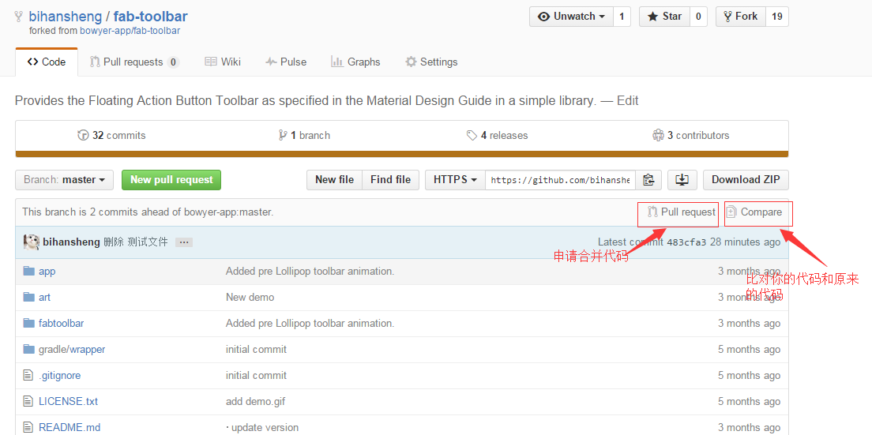View 32 commits
Image resolution: width=872 pixels, height=435 pixels.
pyautogui.click(x=112, y=136)
